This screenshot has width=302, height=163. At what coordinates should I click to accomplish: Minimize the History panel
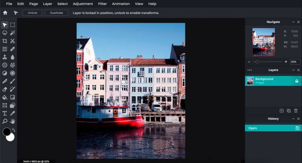coord(293,118)
